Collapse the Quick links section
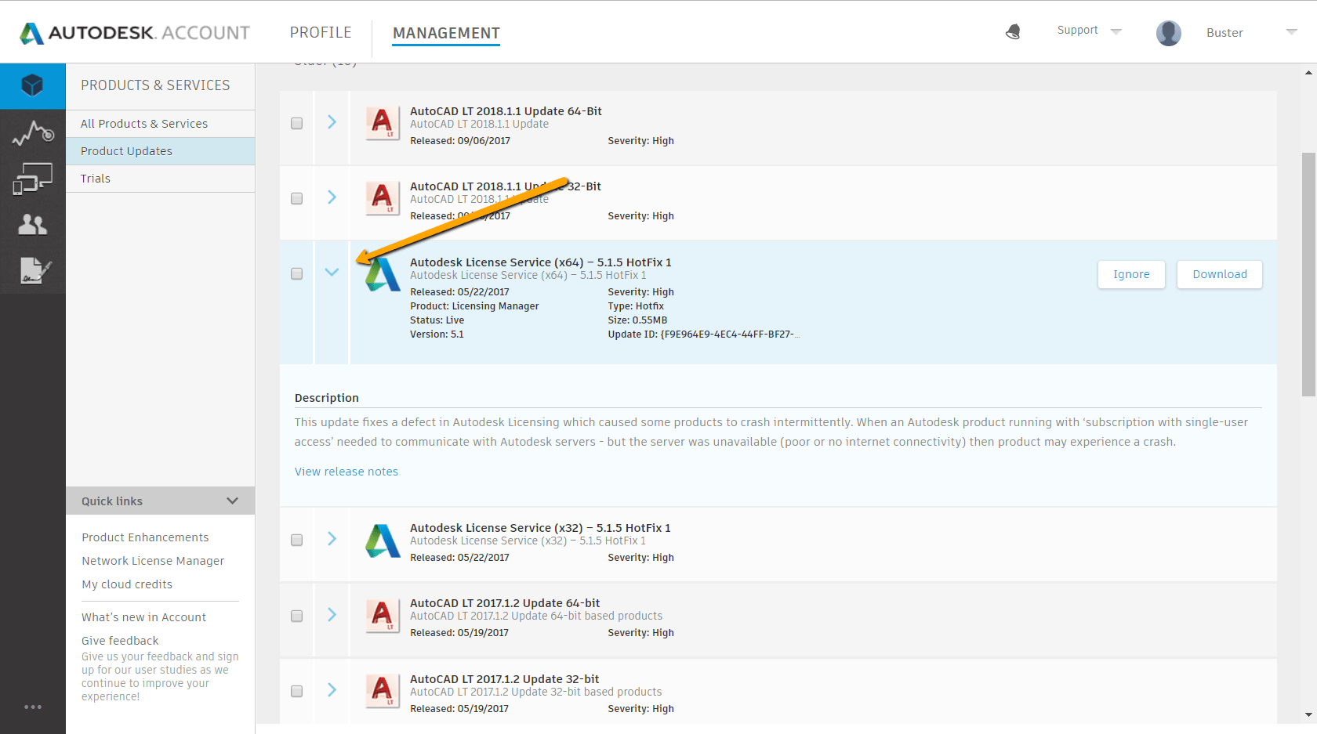Image resolution: width=1317 pixels, height=734 pixels. [232, 501]
